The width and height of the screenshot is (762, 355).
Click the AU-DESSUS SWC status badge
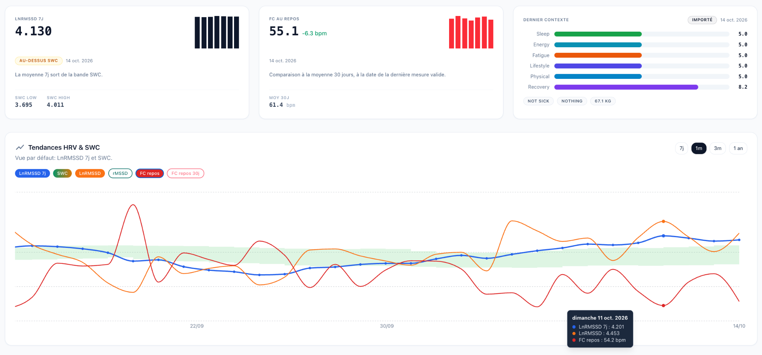tap(39, 61)
